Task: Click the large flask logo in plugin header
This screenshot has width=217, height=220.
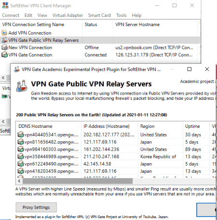Action: click(x=22, y=86)
